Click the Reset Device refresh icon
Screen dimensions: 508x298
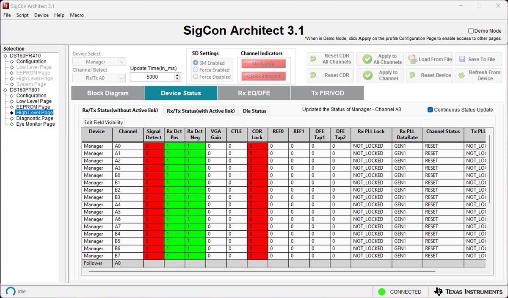point(412,75)
